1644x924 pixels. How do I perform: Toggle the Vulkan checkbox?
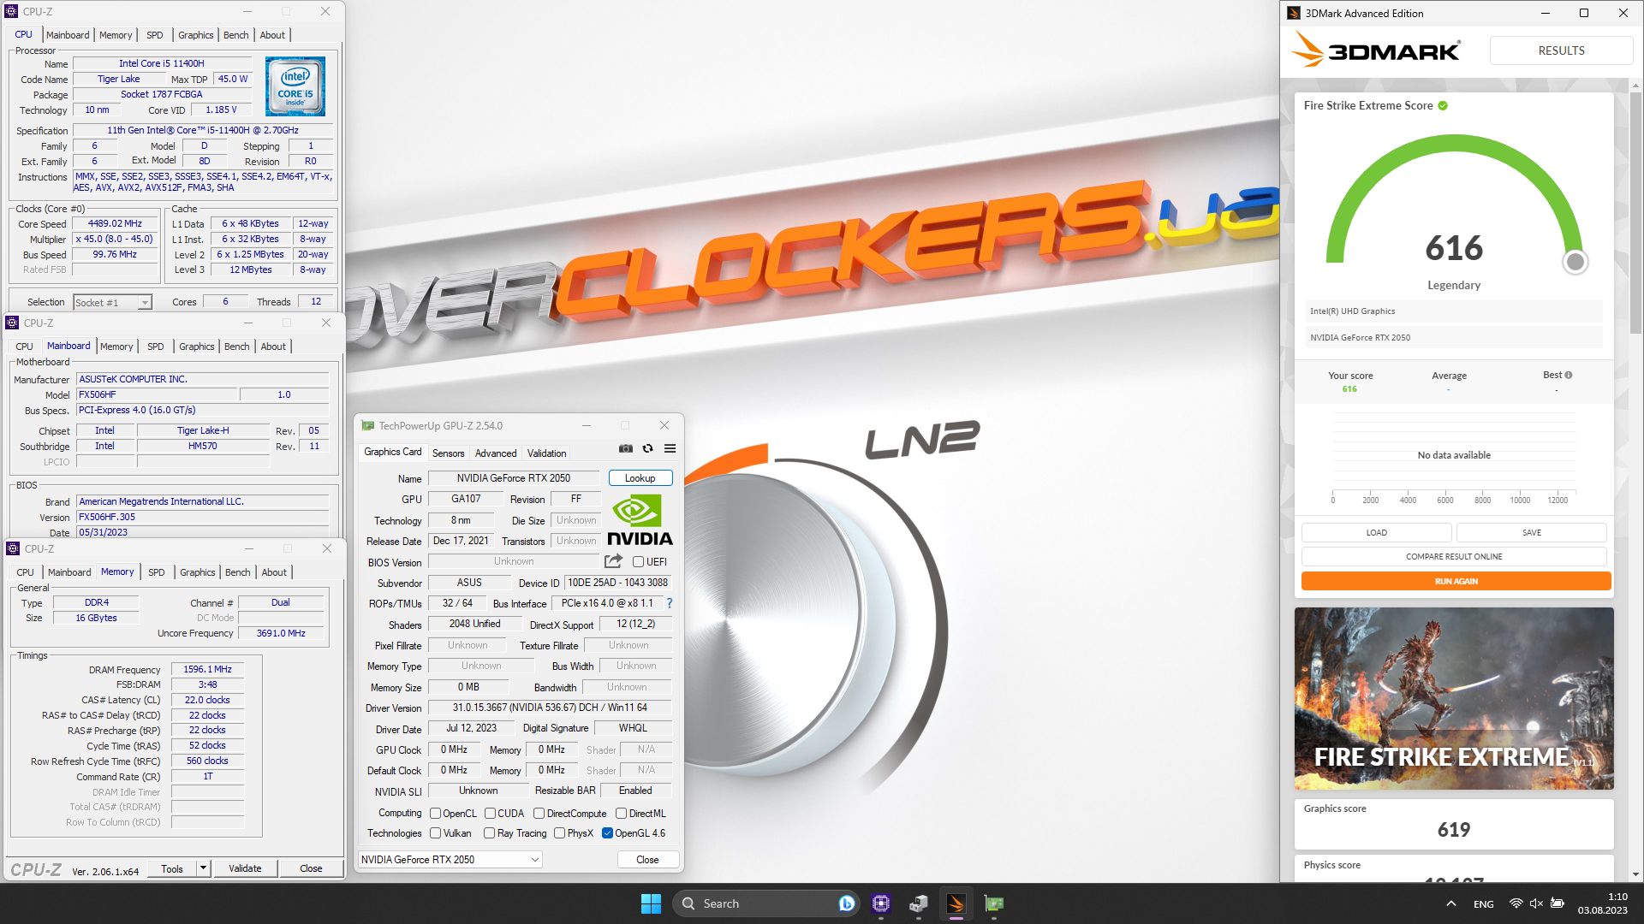(435, 833)
